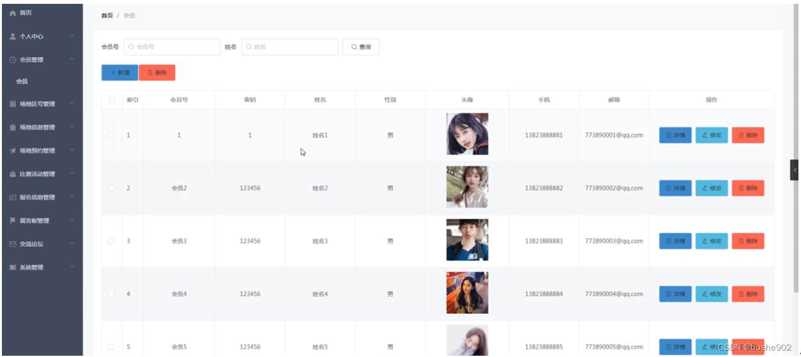Click 修改 for 会员3 row
The width and height of the screenshot is (801, 357).
711,241
